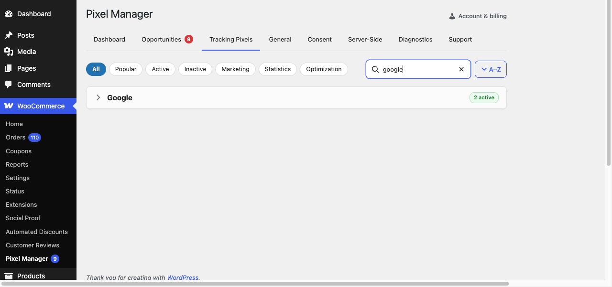Open the WordPress footer link
612x287 pixels.
click(183, 277)
